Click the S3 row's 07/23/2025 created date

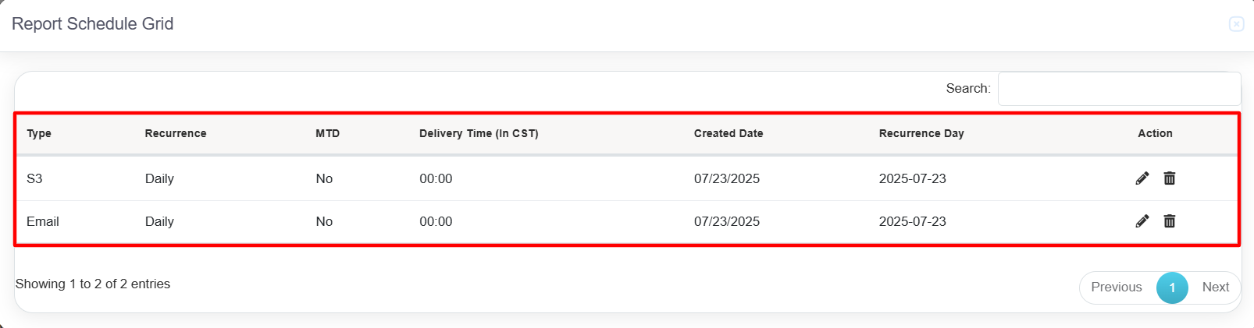(727, 178)
